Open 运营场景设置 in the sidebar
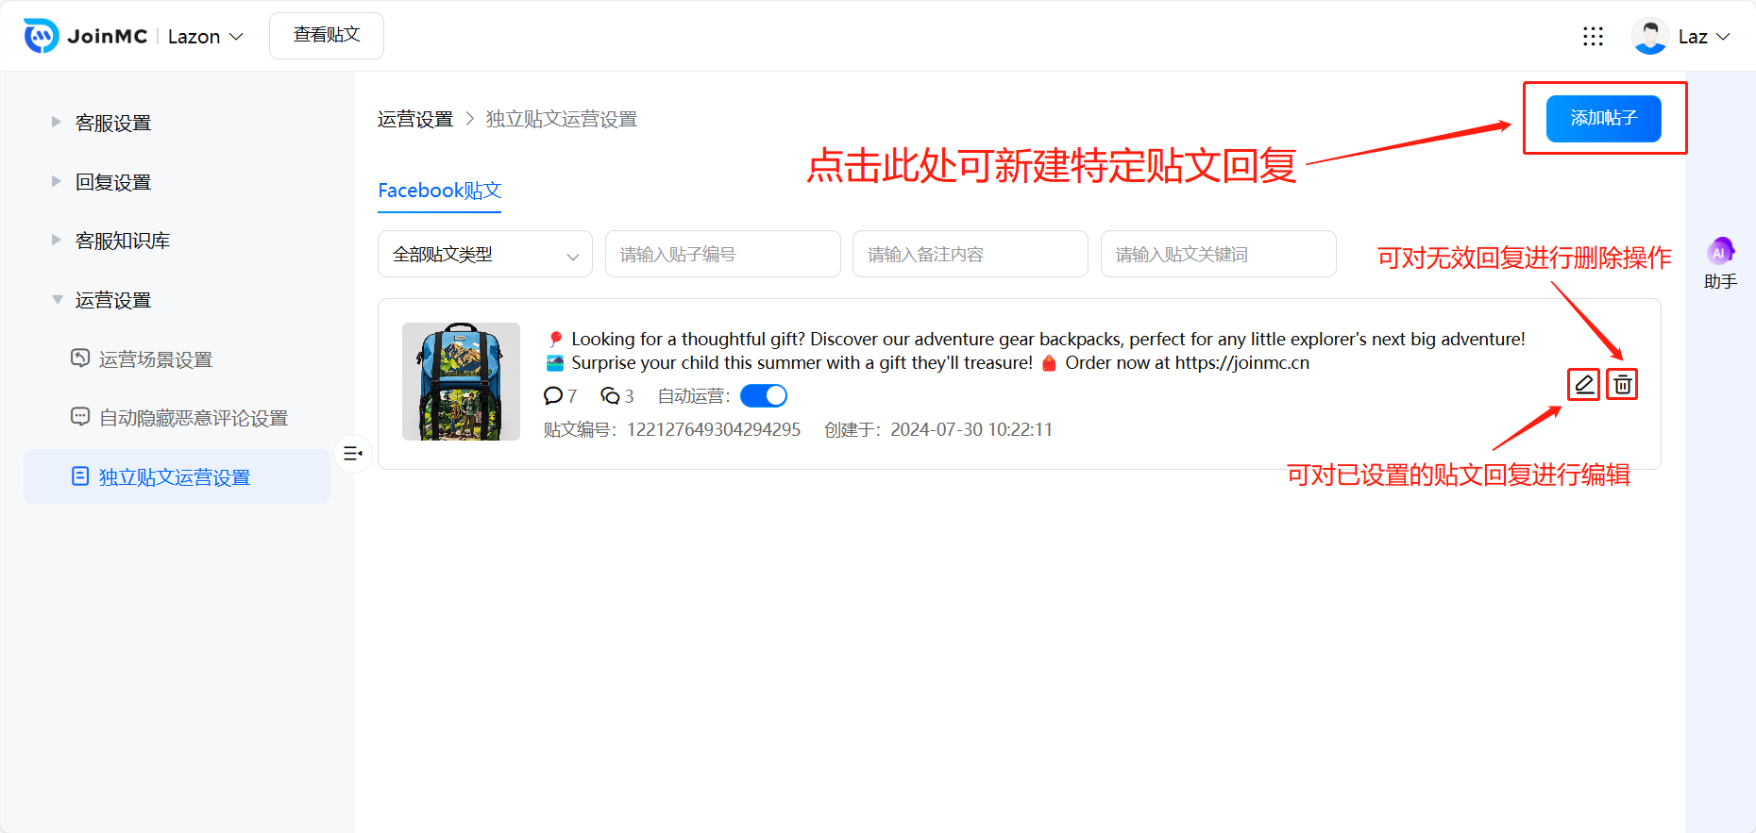This screenshot has width=1756, height=833. pyautogui.click(x=155, y=359)
